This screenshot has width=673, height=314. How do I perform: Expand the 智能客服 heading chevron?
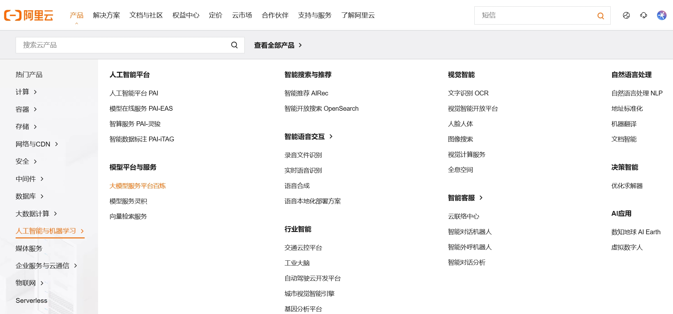coord(481,198)
